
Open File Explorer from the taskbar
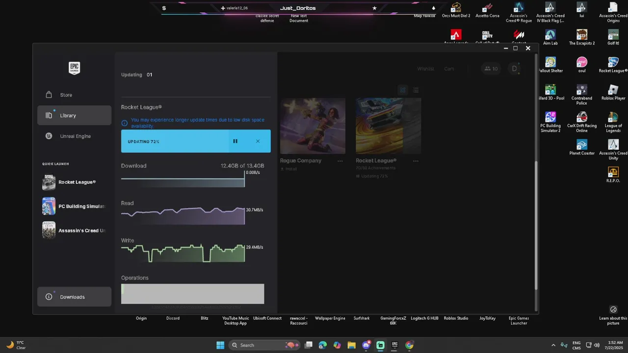click(351, 345)
